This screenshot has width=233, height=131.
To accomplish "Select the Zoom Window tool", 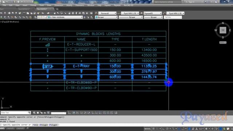I will click(x=62, y=13).
